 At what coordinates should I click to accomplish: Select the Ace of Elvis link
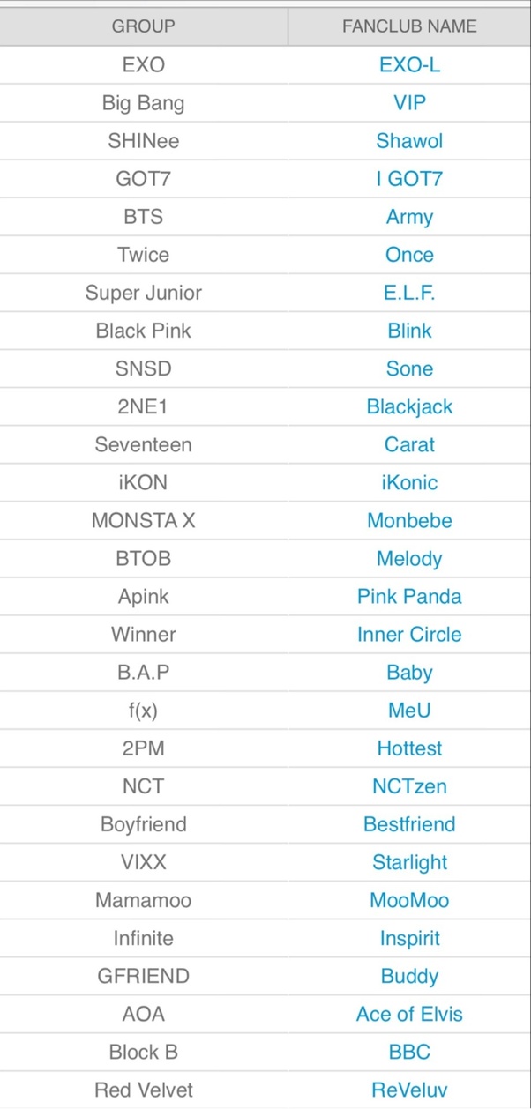(x=409, y=1014)
